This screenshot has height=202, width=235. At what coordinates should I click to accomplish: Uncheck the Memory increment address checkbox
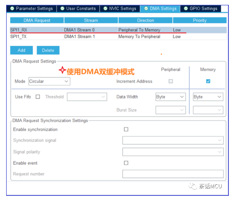(x=208, y=81)
